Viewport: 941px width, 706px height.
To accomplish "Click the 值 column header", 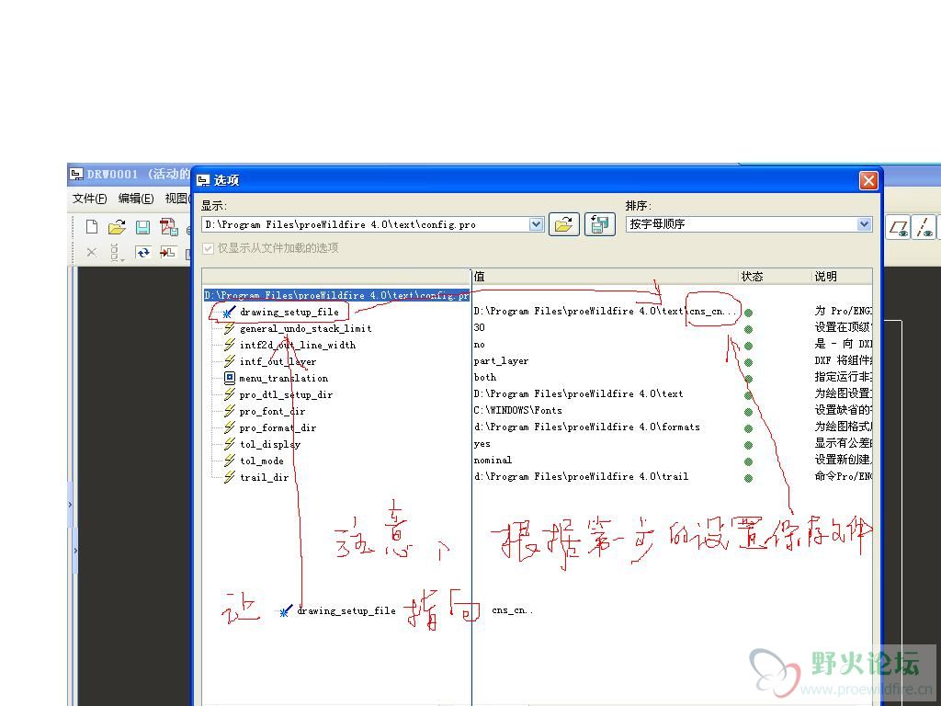I will click(x=605, y=276).
